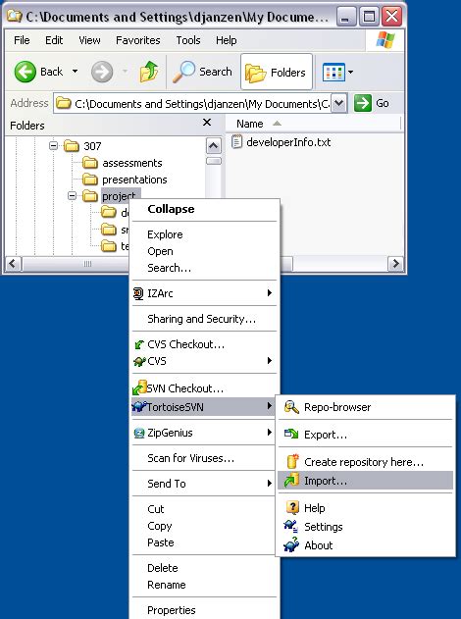Close the Folders pane with the X
The image size is (461, 619).
(x=207, y=123)
